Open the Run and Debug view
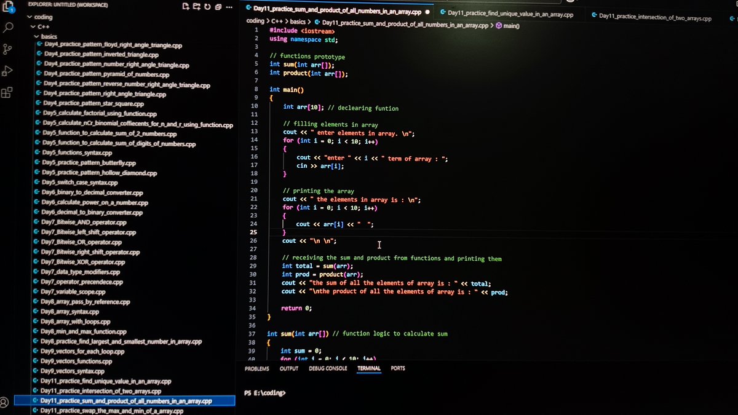 click(7, 71)
